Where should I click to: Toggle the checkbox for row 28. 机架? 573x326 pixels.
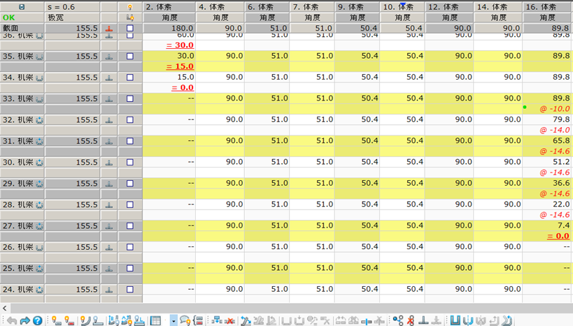pyautogui.click(x=130, y=205)
